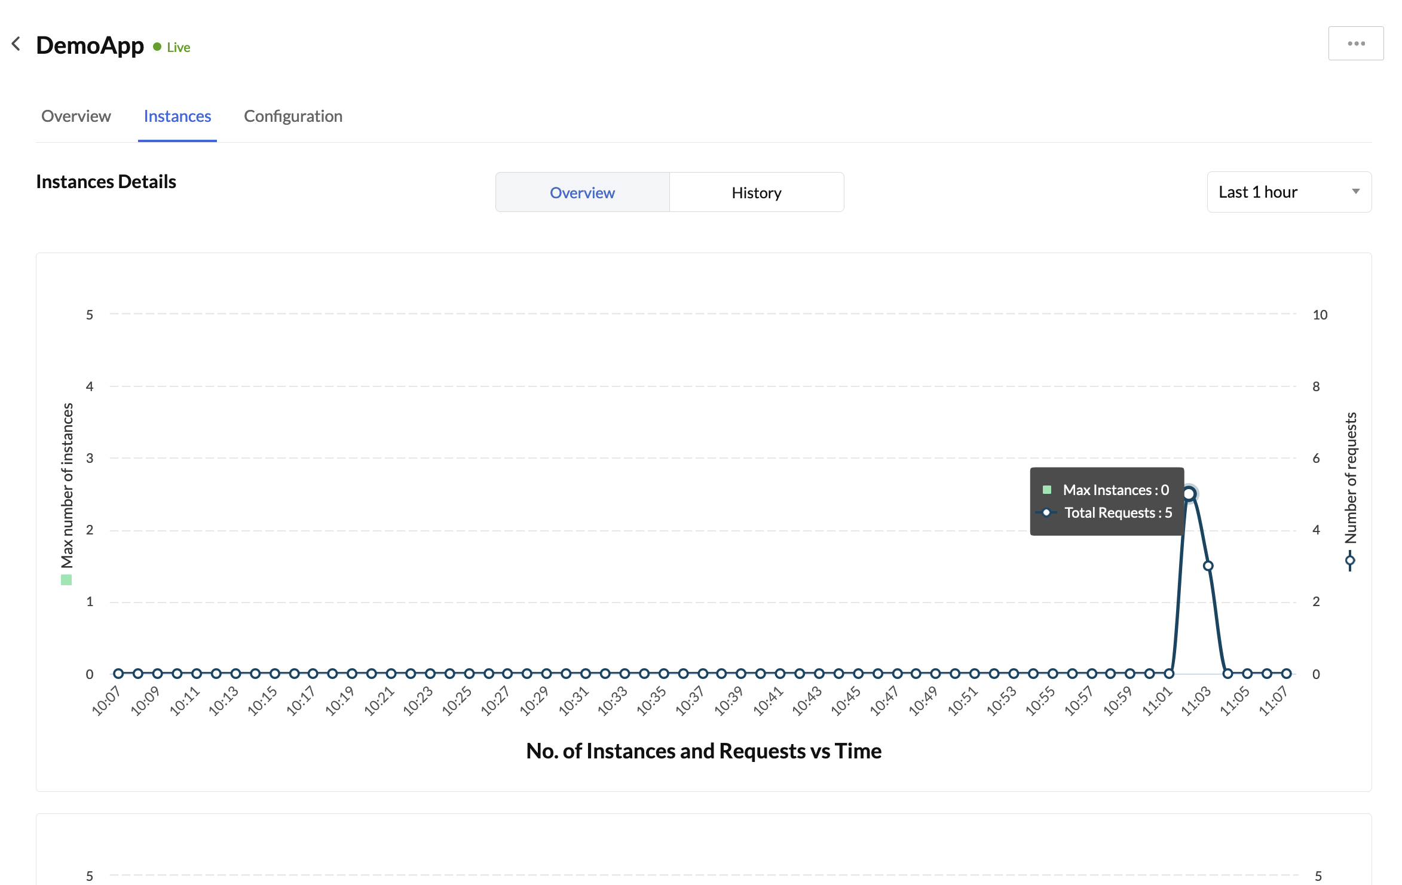The image size is (1402, 885).
Task: Click the Total Requests legend dot icon
Action: click(1046, 513)
